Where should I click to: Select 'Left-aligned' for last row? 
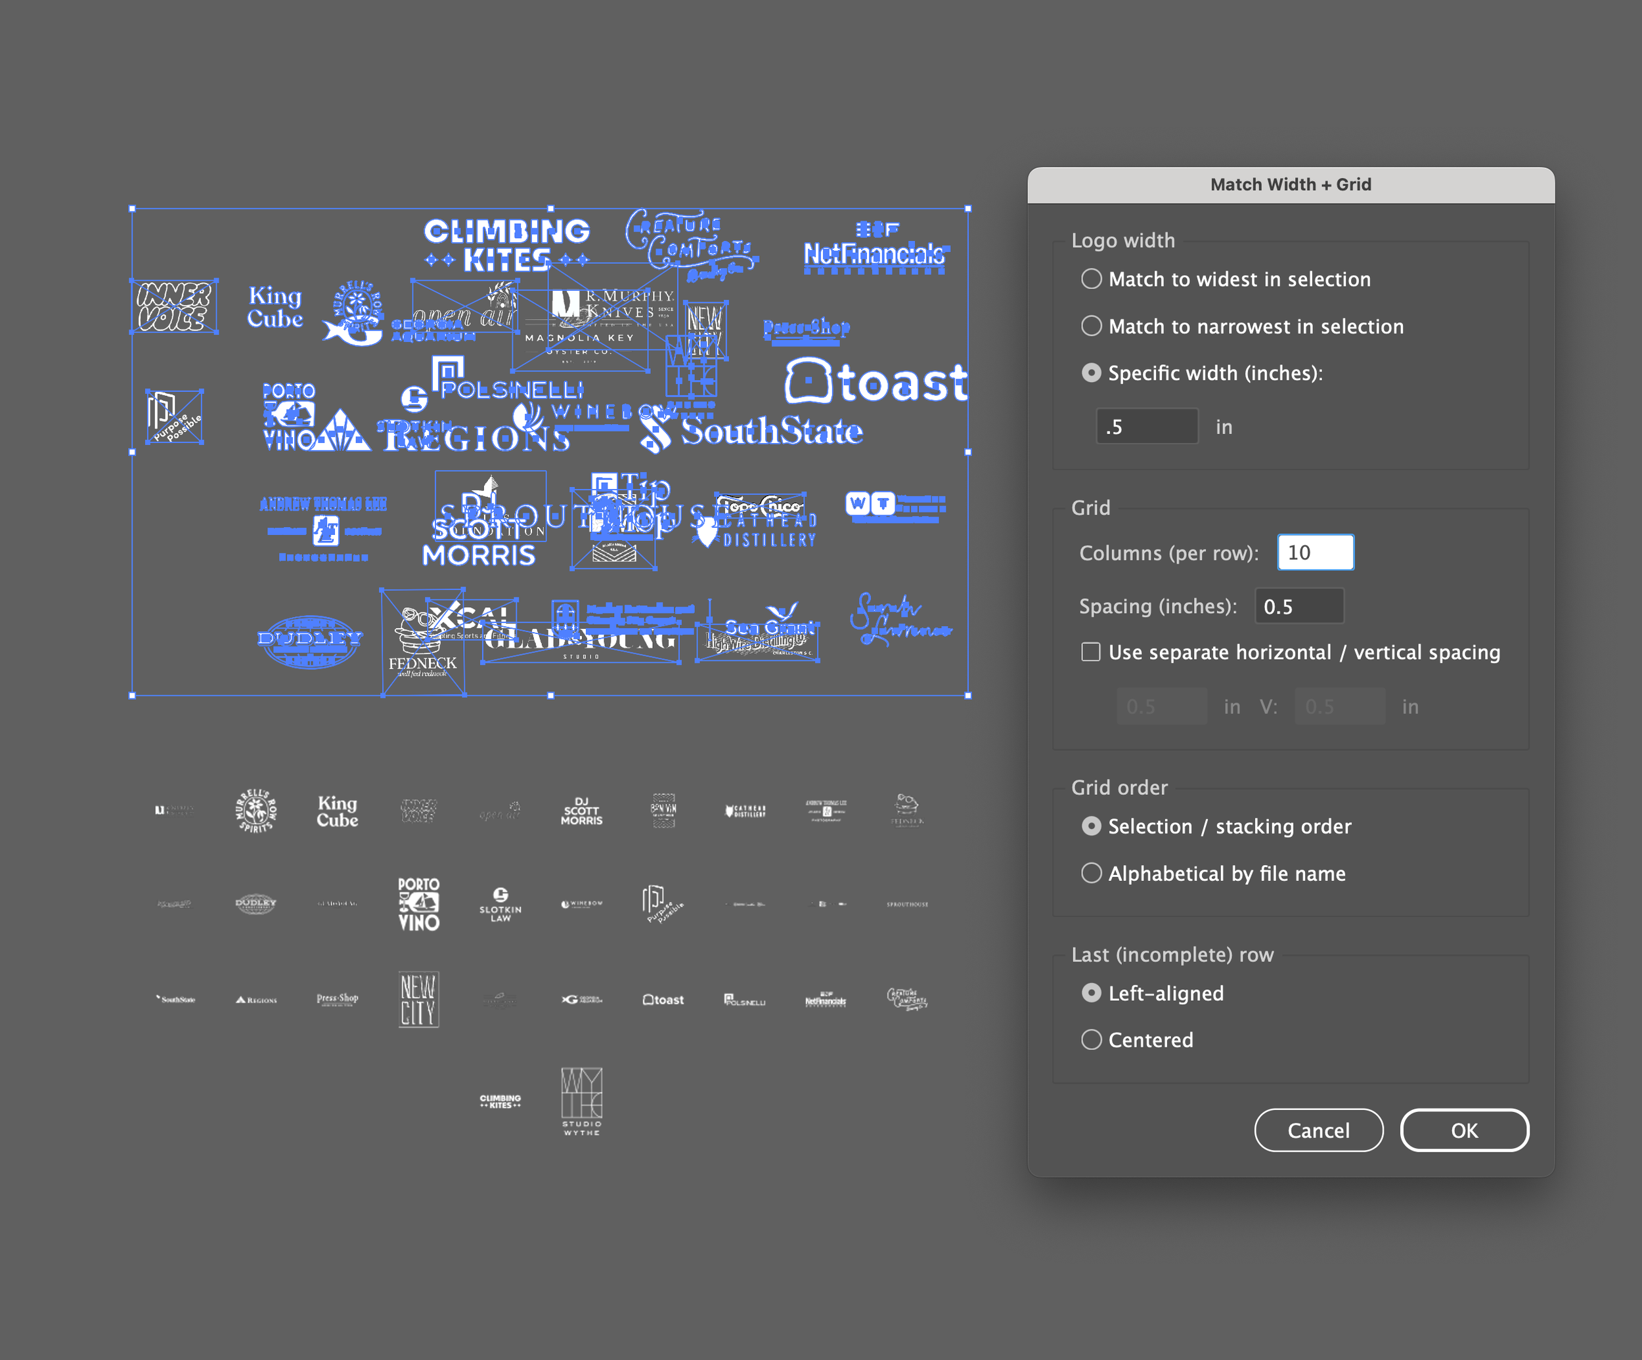coord(1092,994)
